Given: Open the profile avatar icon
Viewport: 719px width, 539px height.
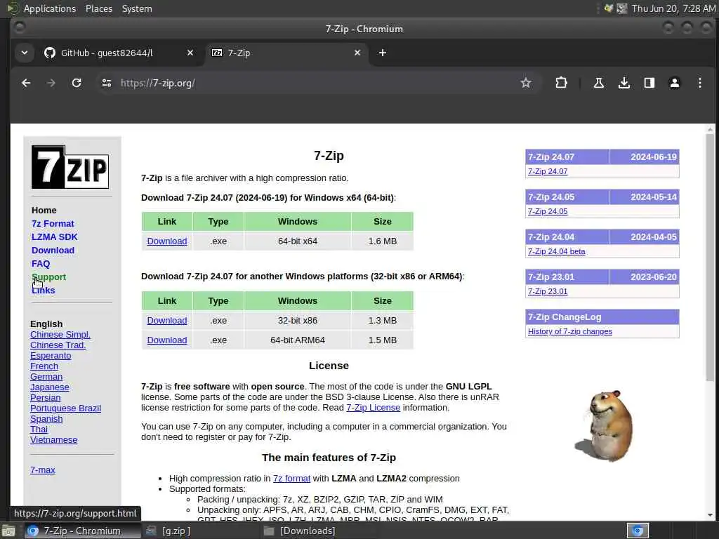Looking at the screenshot, I should pos(675,83).
